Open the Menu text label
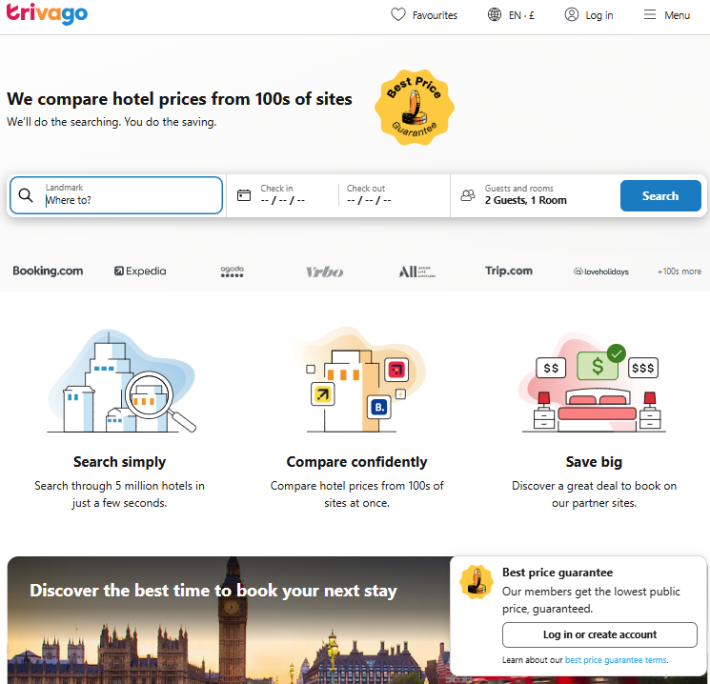This screenshot has width=710, height=684. (x=677, y=15)
